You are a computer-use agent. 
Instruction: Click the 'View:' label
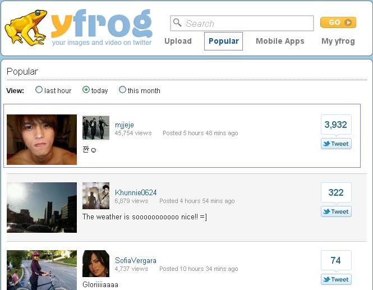point(15,91)
